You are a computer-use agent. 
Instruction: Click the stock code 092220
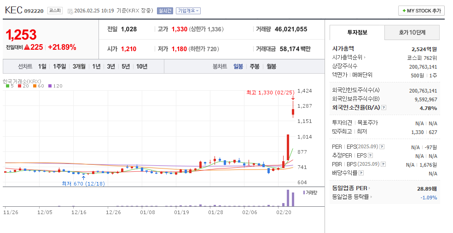[34, 11]
